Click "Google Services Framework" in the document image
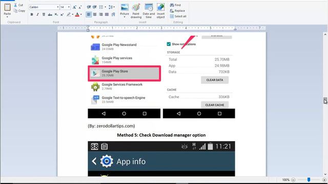 pyautogui.click(x=122, y=84)
